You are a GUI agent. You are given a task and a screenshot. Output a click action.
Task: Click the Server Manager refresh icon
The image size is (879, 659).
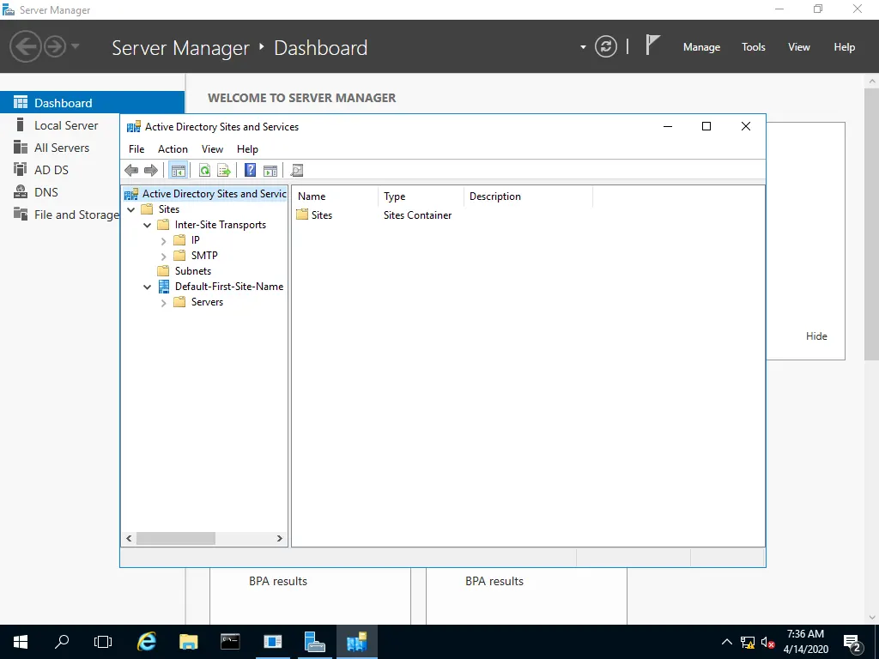(606, 46)
